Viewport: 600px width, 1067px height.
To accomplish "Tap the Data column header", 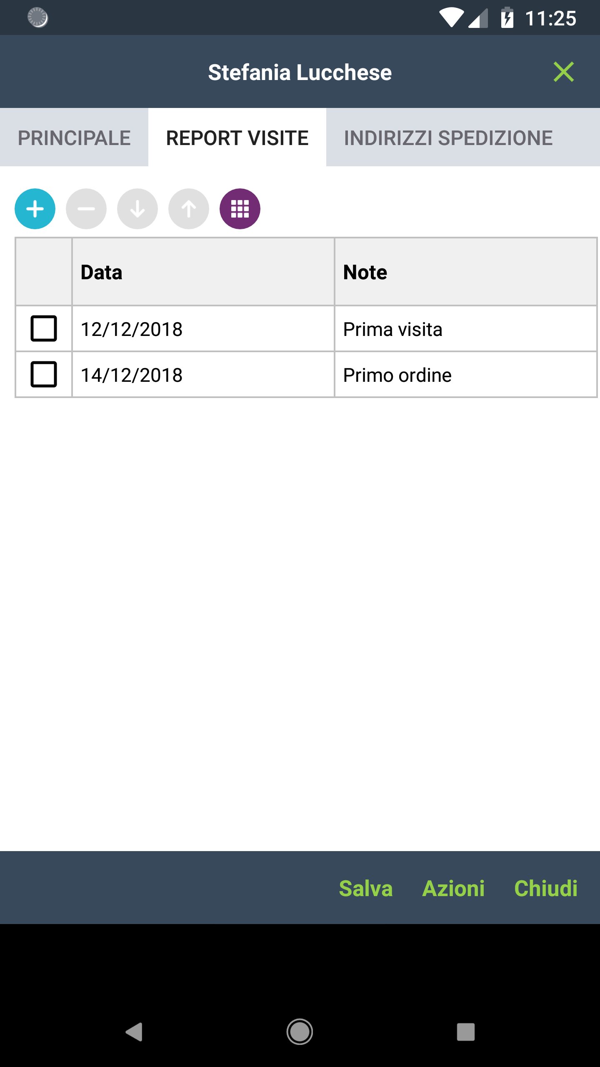I will click(203, 272).
